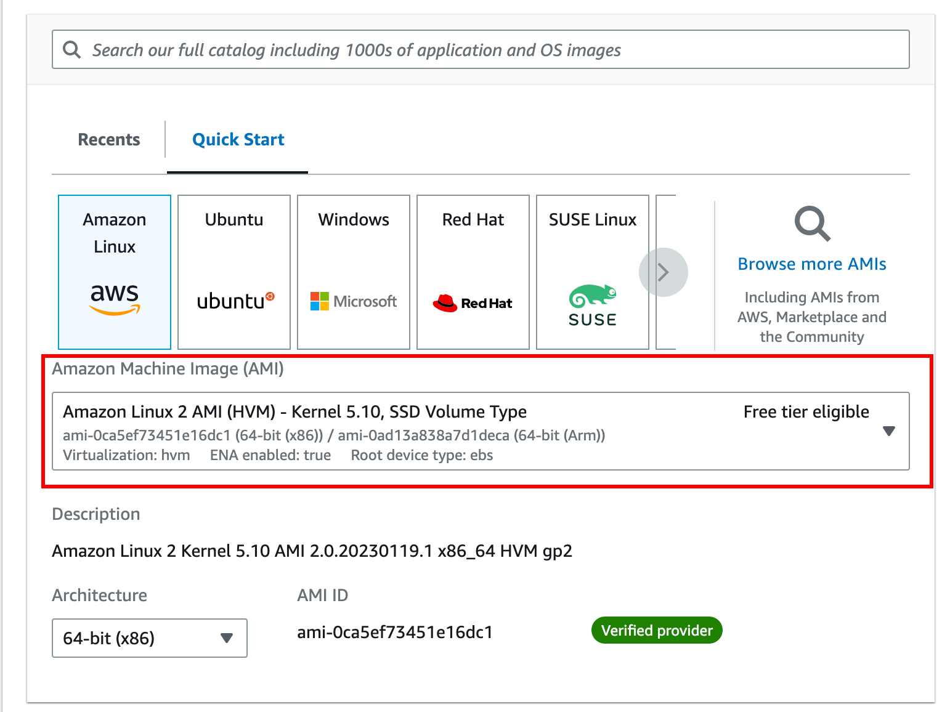Choose the Red Hat AMI tile
This screenshot has width=950, height=712.
(473, 272)
